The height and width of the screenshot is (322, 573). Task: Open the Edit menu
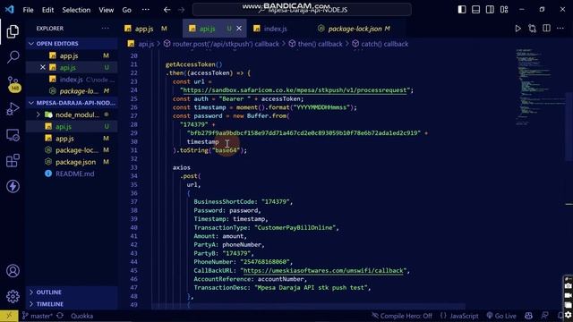tap(47, 10)
